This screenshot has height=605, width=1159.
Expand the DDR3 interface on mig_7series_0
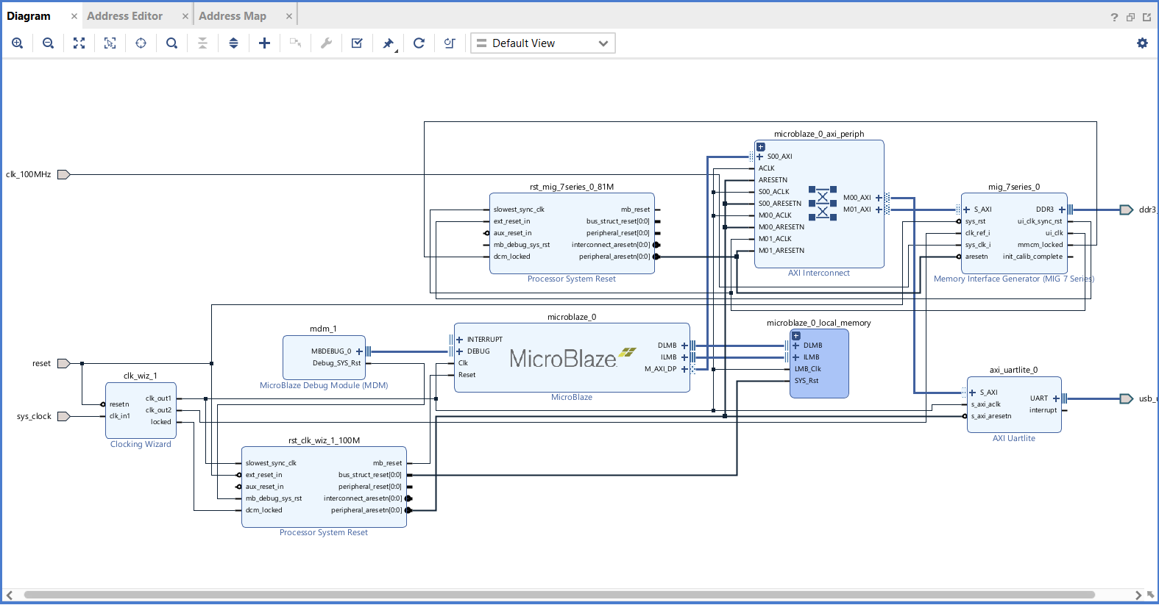coord(1062,210)
